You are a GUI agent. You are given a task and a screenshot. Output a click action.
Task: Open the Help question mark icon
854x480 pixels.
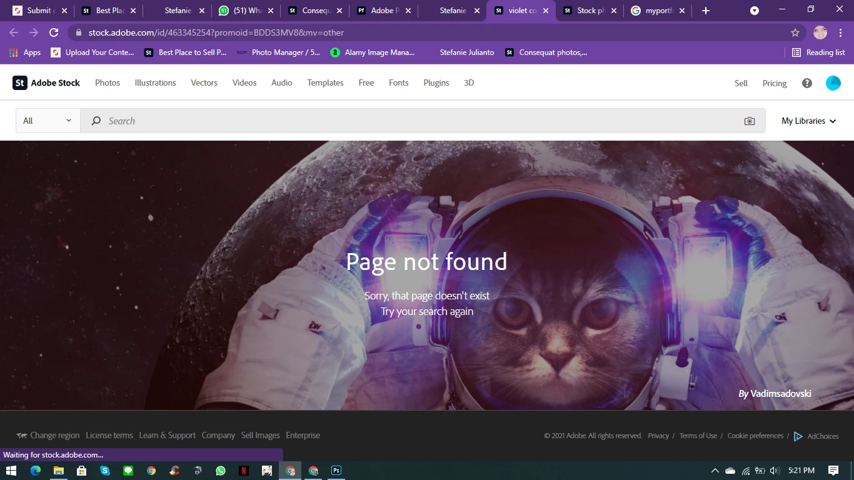click(807, 83)
